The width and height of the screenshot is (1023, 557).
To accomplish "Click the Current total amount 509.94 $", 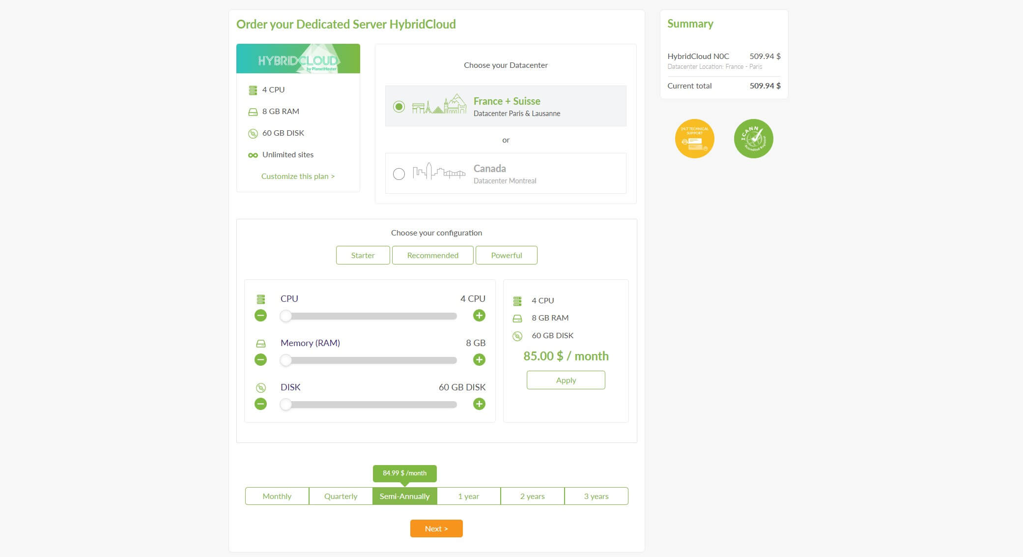I will [765, 86].
